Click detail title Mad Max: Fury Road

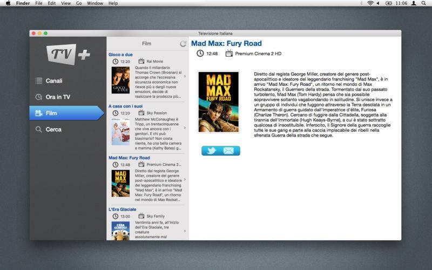(x=226, y=44)
